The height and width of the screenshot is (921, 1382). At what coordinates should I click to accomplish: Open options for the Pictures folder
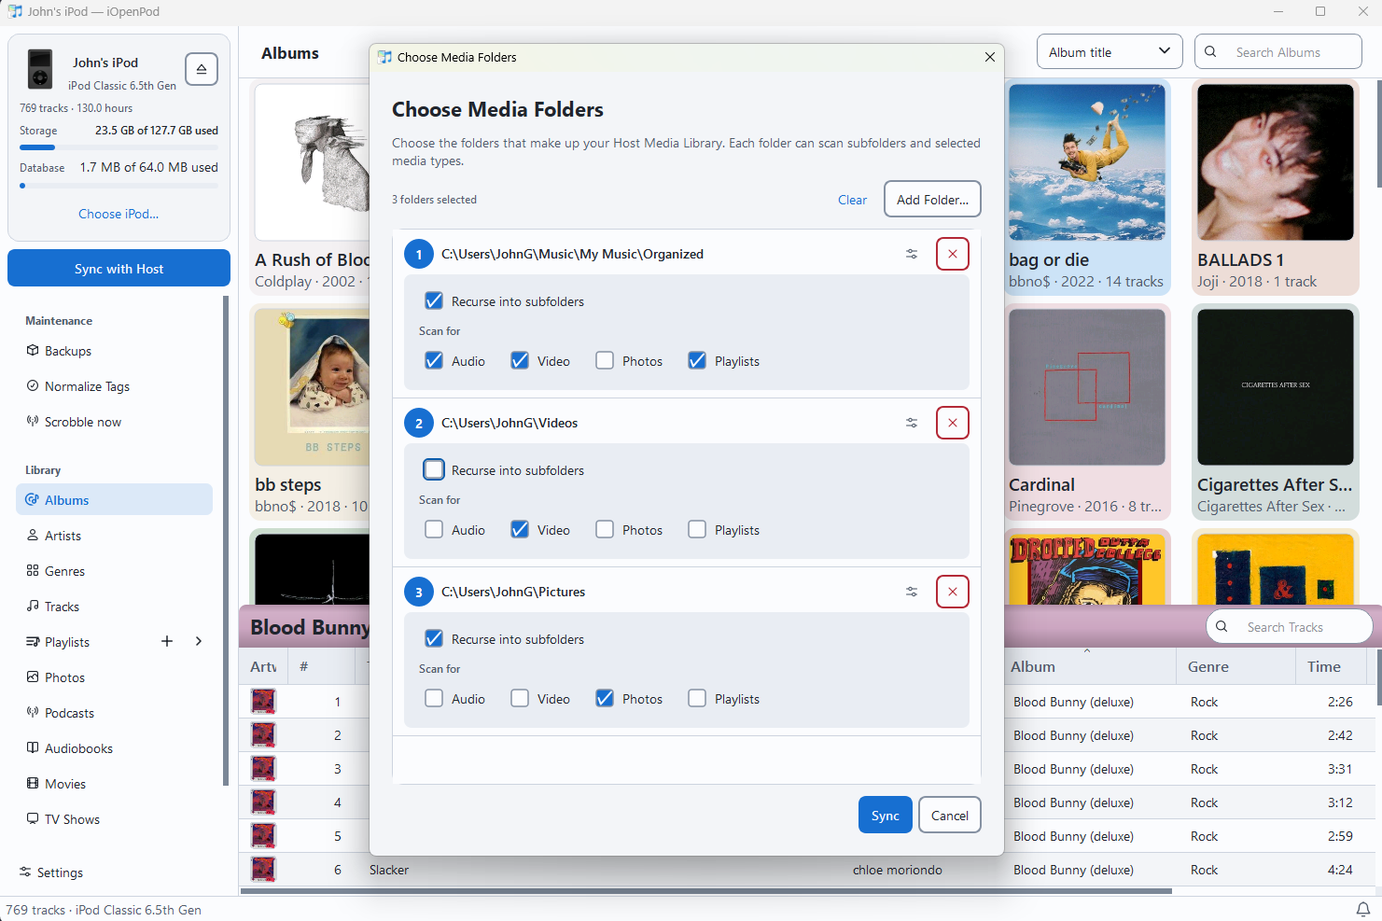912,592
